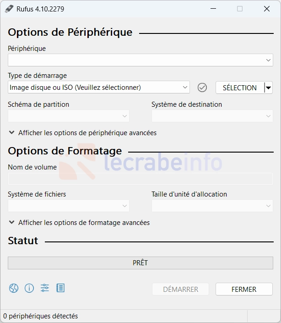Viewport: 281px width, 323px height.
Task: Open the application settings sliders icon
Action: coord(44,288)
